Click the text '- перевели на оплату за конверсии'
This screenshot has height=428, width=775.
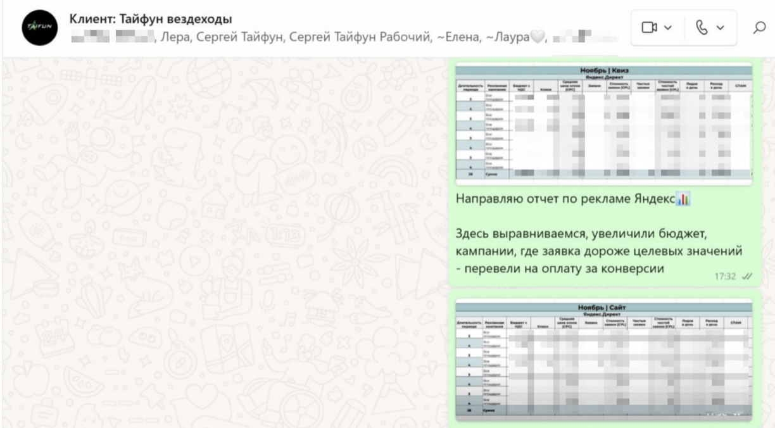560,269
